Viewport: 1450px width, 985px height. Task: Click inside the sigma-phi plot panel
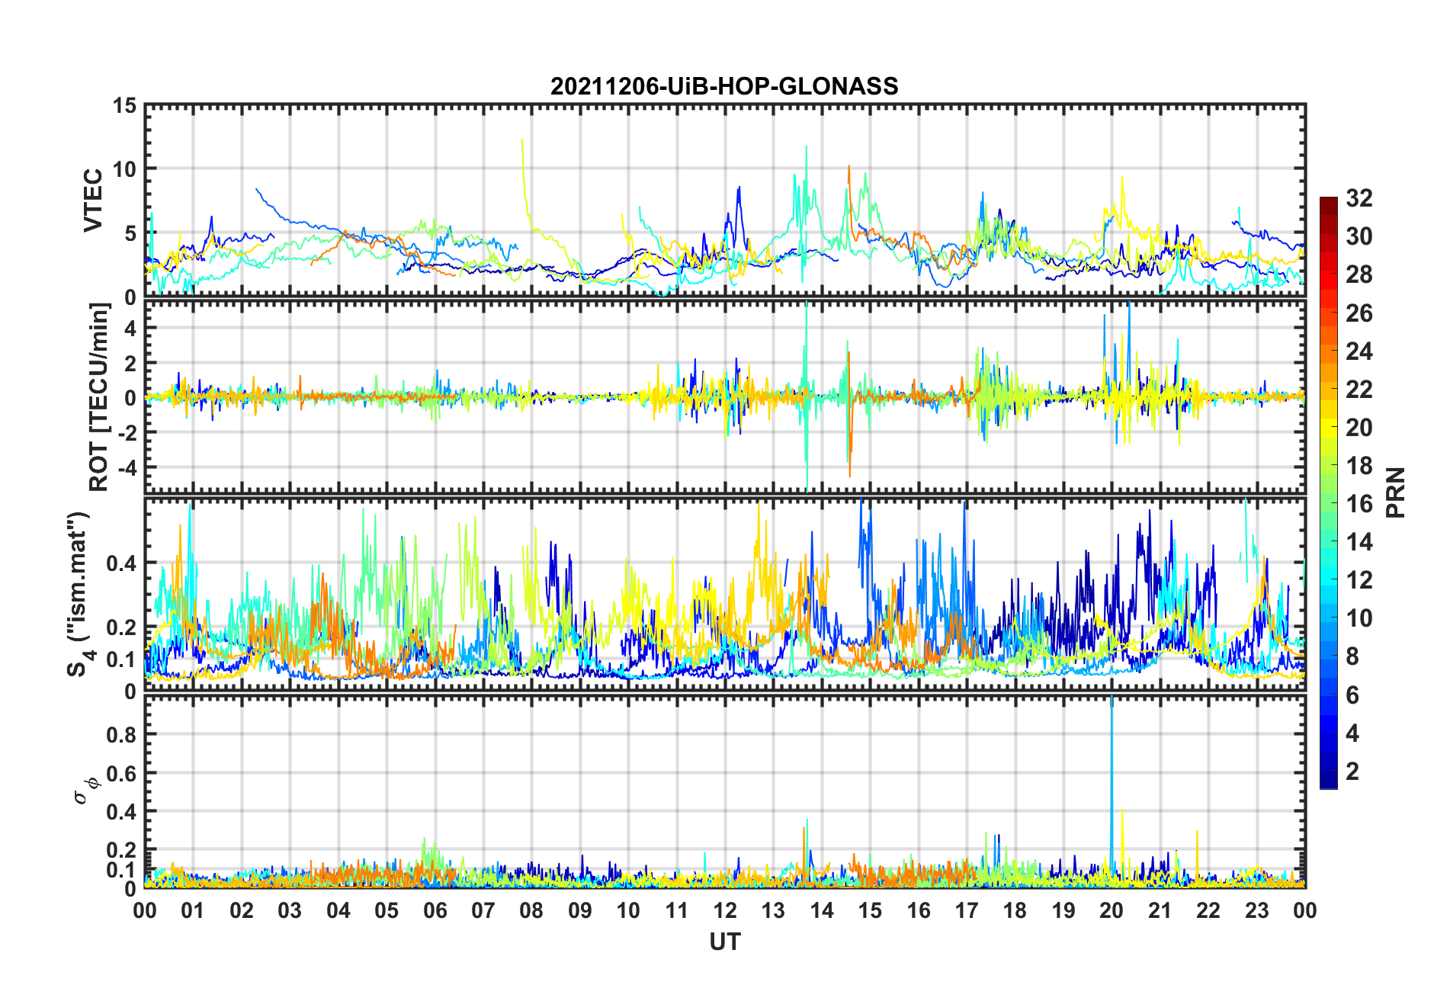725,792
